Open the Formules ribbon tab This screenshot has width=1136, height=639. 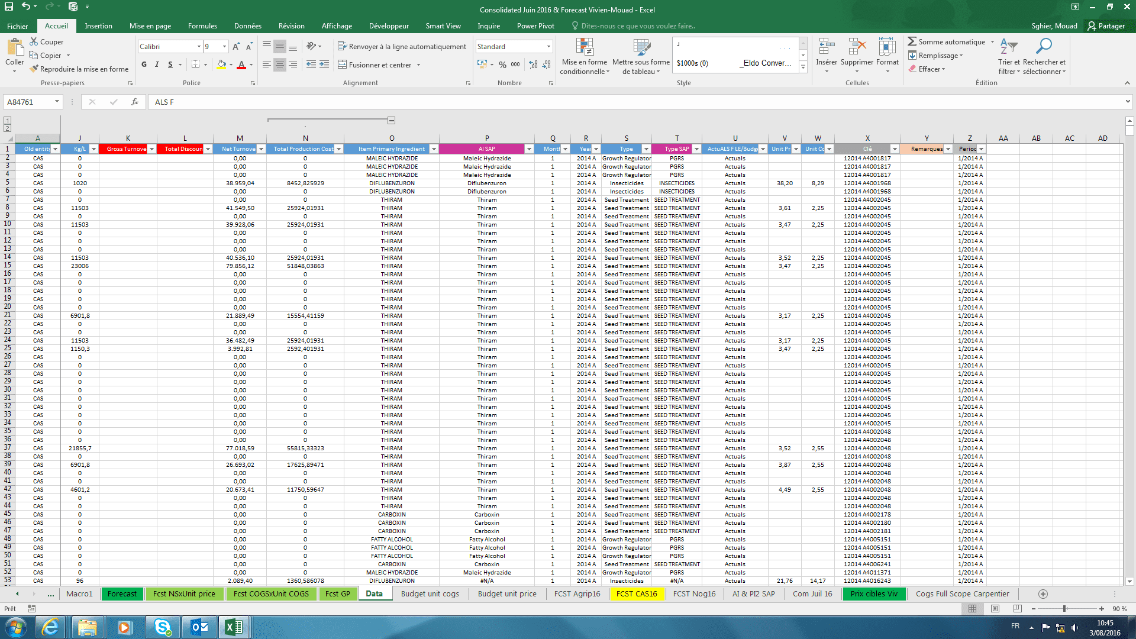pos(202,26)
